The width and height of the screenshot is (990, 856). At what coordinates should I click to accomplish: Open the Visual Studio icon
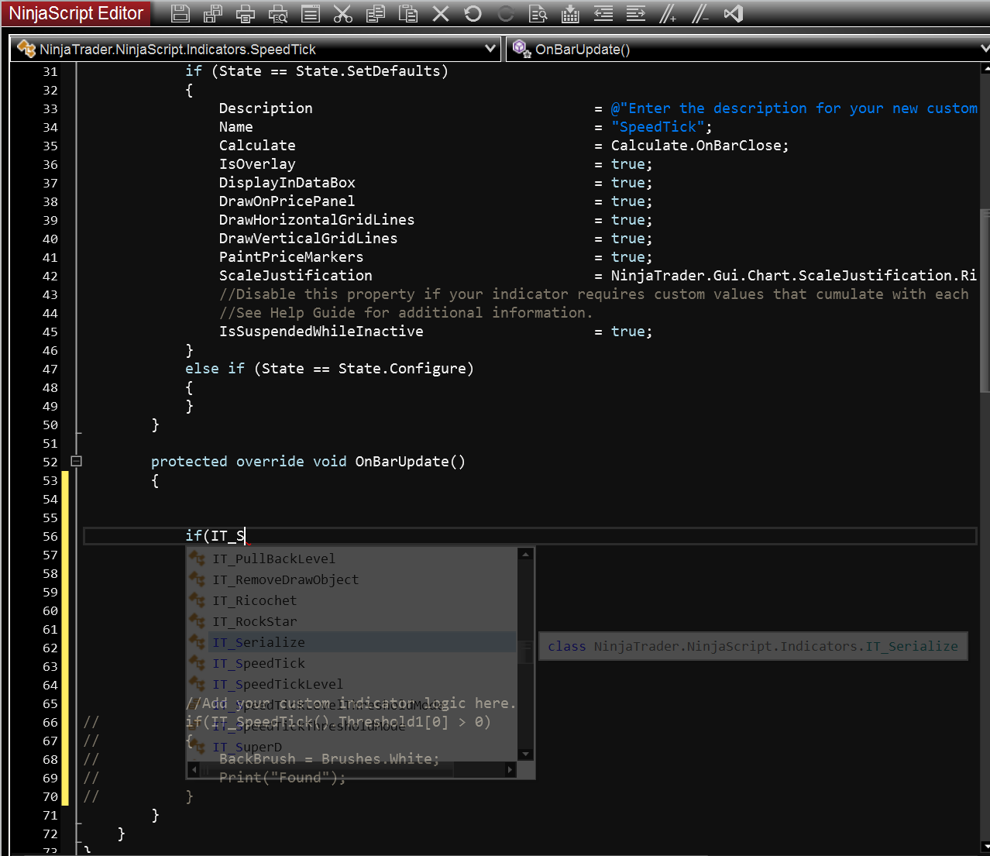click(x=733, y=13)
